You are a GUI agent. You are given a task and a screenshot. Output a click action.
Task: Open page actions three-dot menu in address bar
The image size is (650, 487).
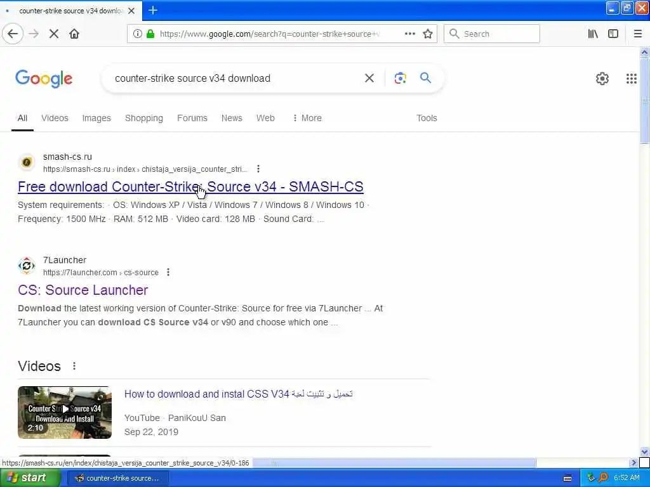click(x=409, y=34)
